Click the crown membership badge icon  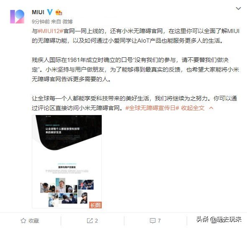coord(59,12)
